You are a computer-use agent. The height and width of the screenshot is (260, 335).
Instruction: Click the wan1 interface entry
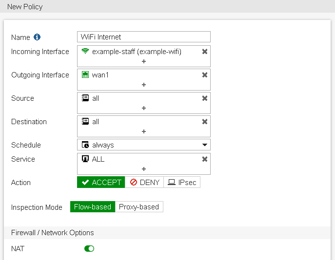pyautogui.click(x=100, y=75)
